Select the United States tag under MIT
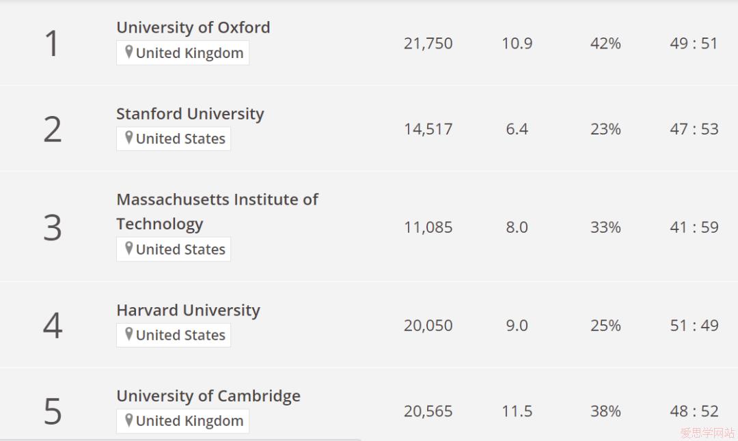The image size is (738, 441). [174, 249]
